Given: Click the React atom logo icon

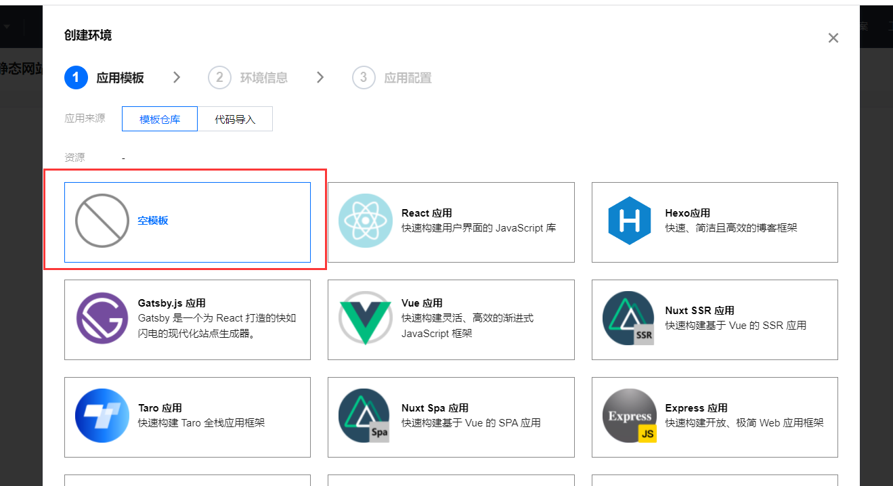Looking at the screenshot, I should (366, 221).
